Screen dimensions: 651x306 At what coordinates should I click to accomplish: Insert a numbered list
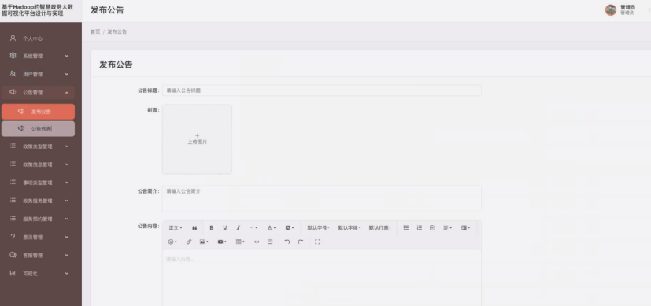(420, 227)
